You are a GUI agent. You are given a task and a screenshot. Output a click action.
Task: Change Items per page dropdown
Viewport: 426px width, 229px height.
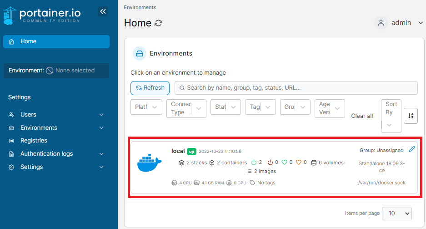[x=396, y=214]
